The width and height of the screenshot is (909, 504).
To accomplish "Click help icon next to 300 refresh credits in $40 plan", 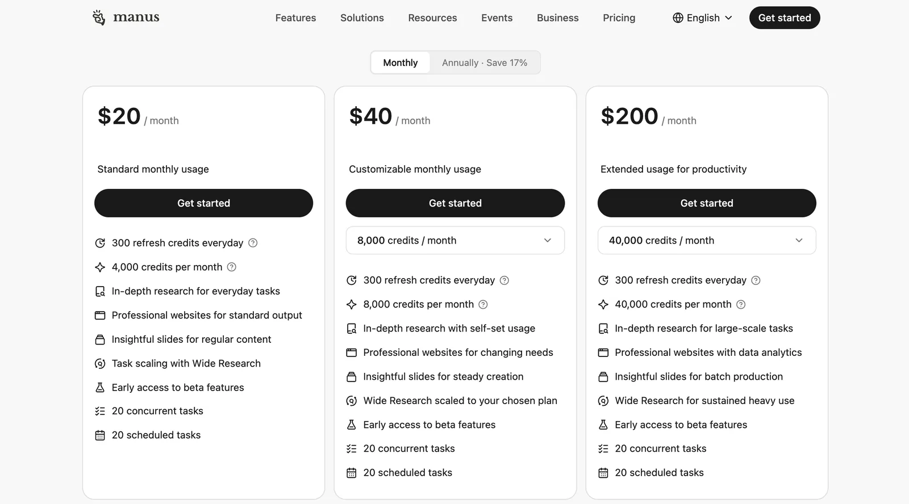I will click(504, 280).
